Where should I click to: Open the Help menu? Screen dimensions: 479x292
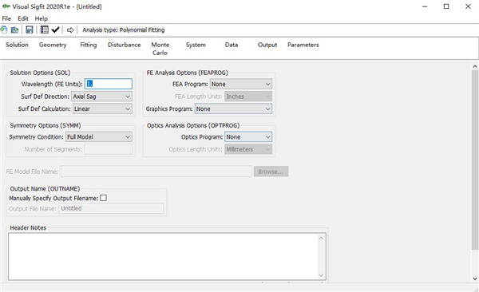click(x=42, y=18)
